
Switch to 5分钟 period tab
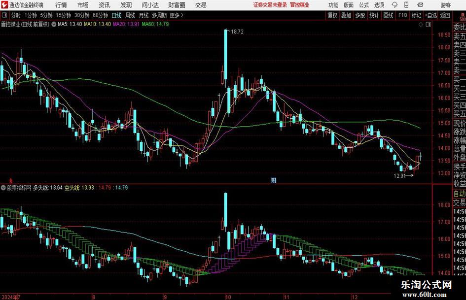coord(46,15)
